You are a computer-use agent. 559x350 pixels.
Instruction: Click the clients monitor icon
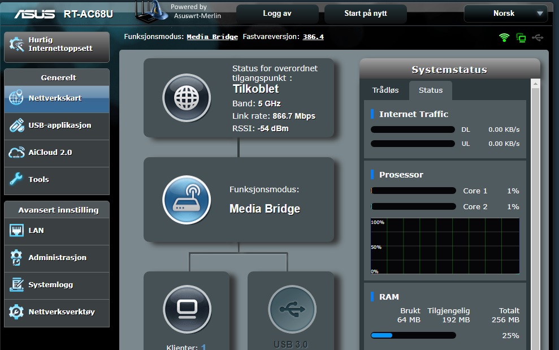pyautogui.click(x=187, y=309)
